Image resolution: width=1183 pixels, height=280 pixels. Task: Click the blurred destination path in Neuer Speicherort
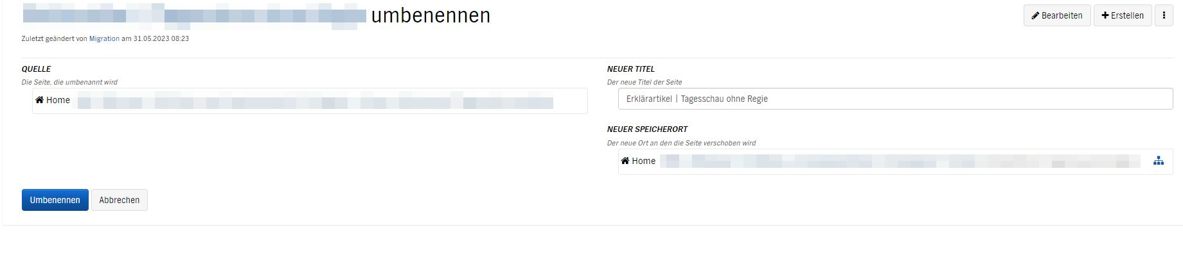[900, 161]
